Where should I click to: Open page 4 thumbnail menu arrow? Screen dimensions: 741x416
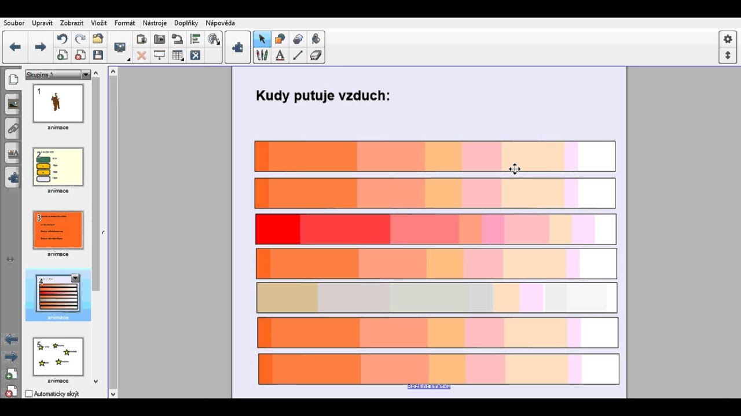point(75,278)
